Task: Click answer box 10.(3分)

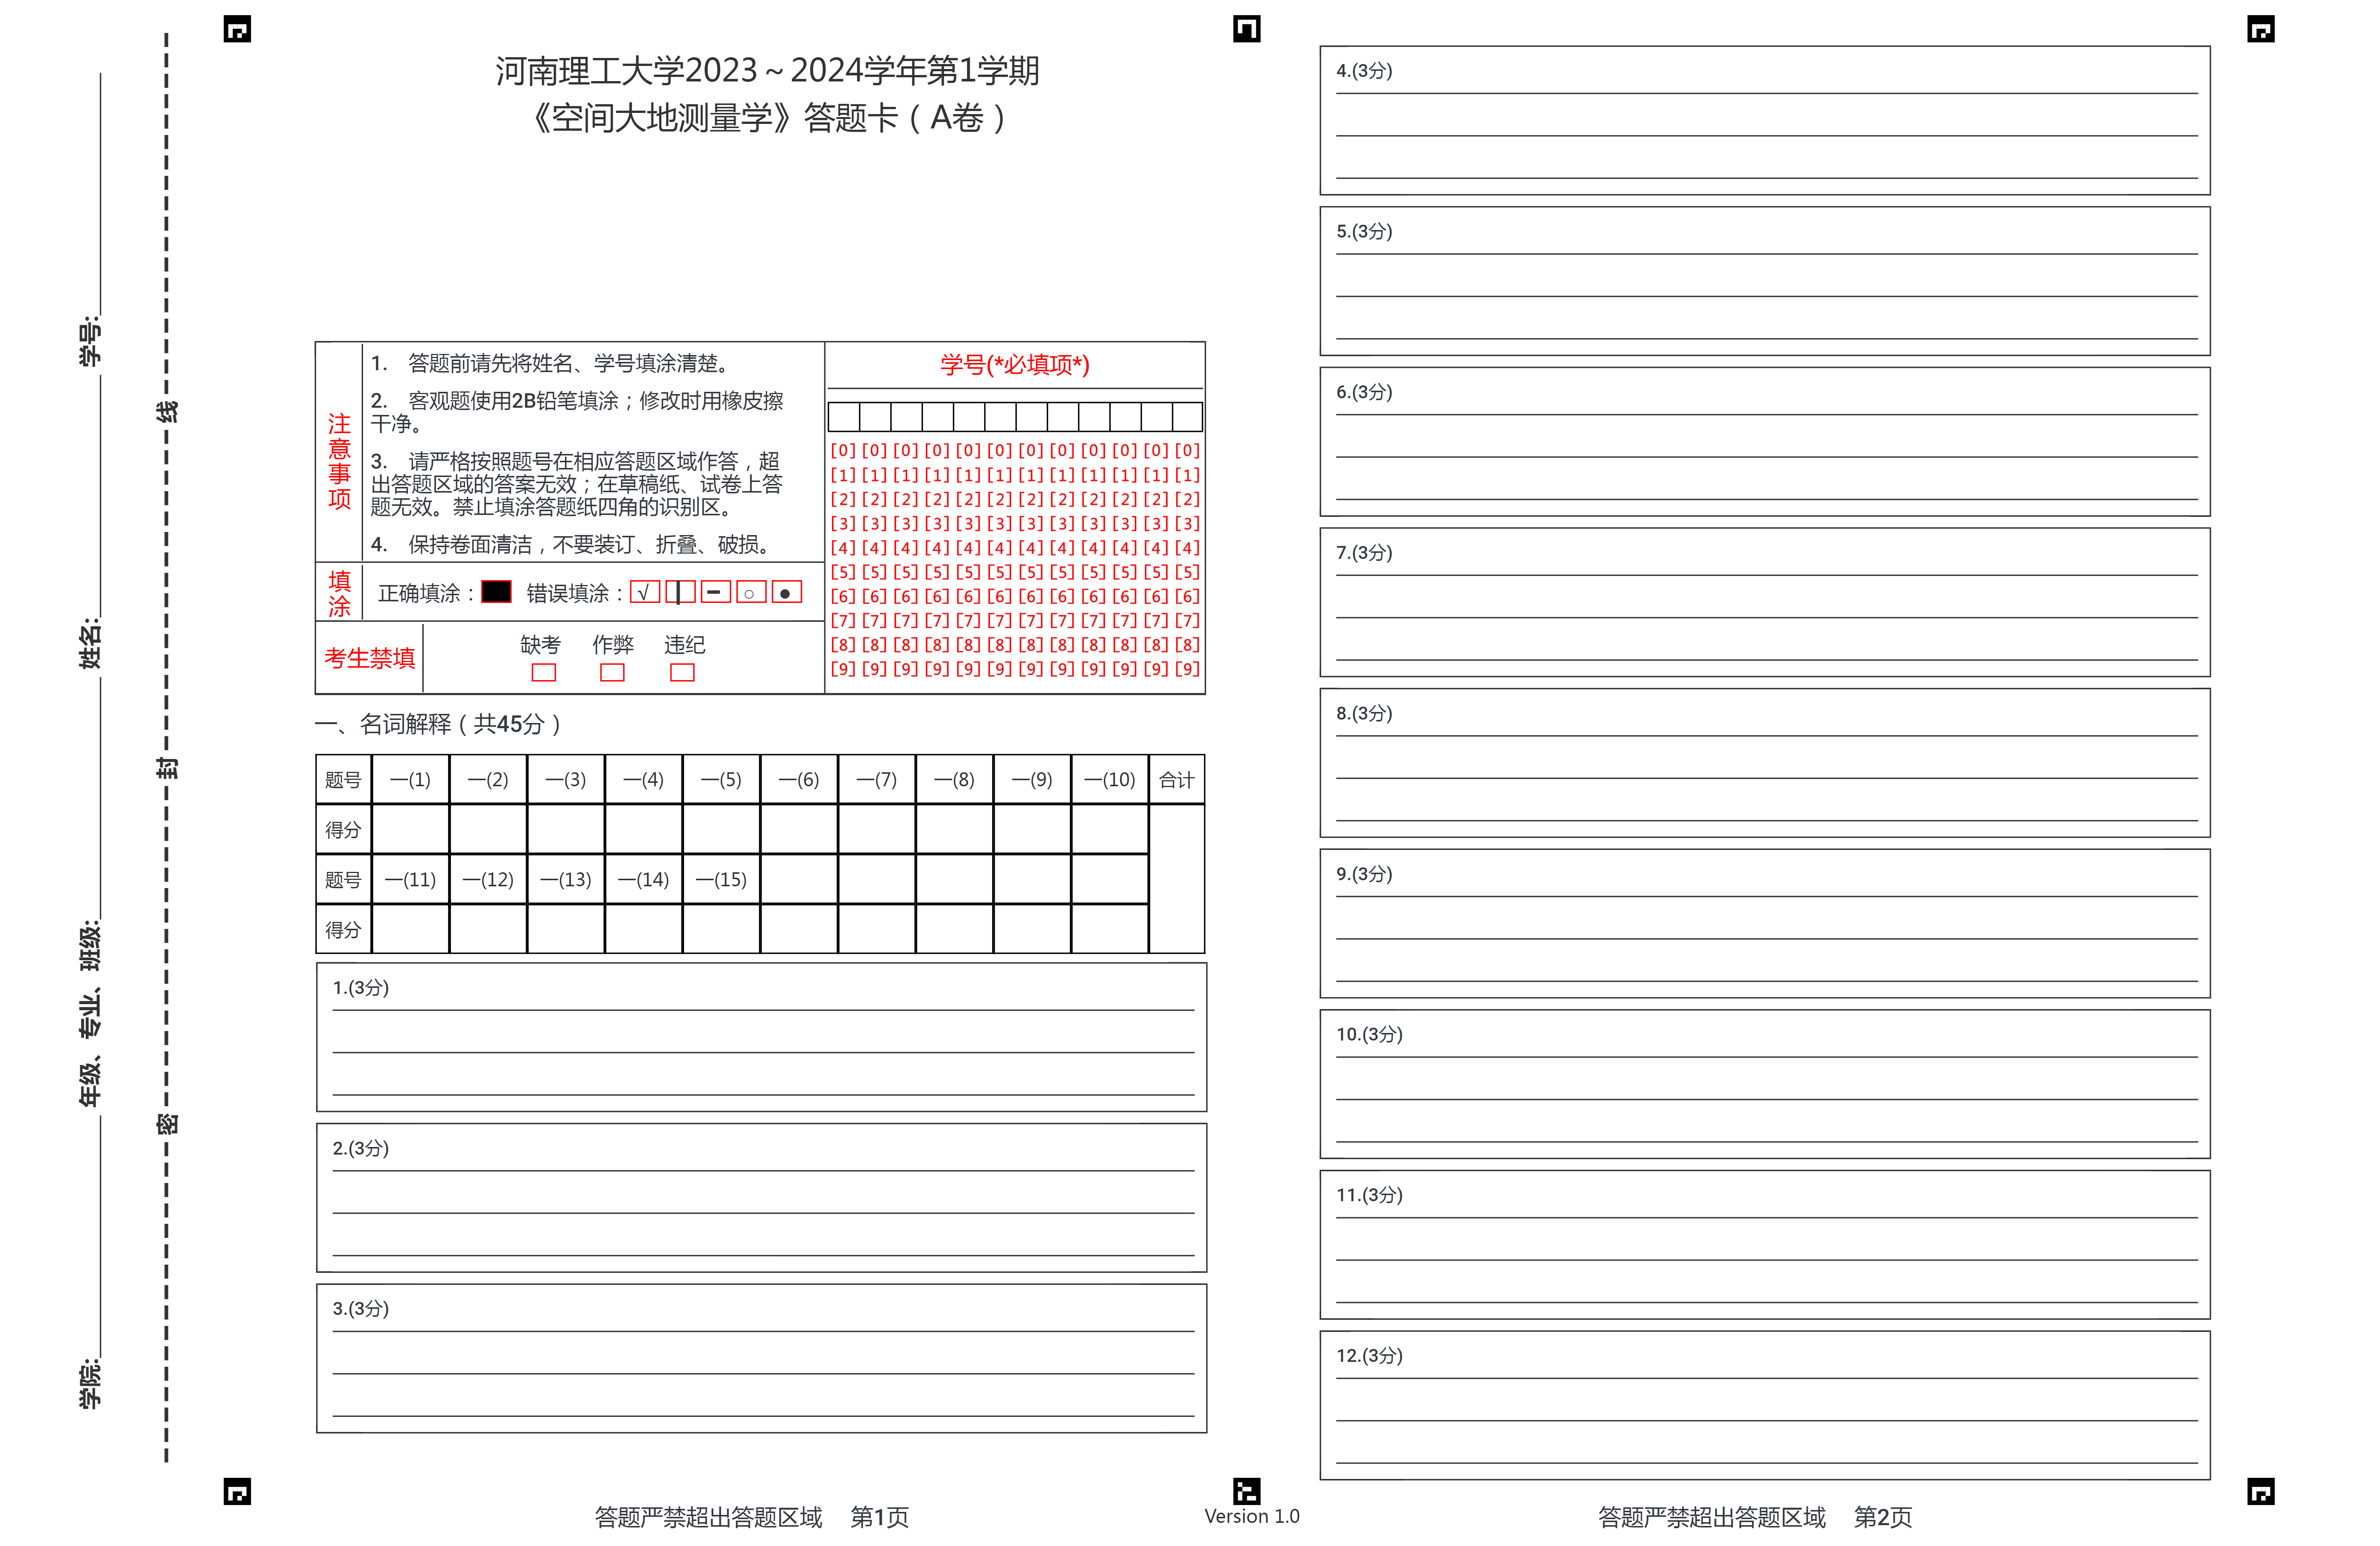Action: 1764,1084
